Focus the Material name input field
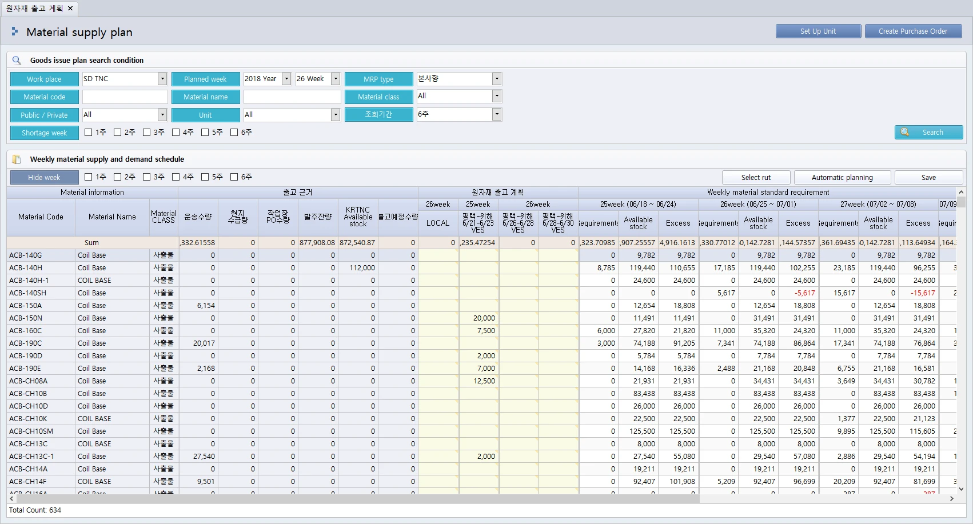 [292, 97]
